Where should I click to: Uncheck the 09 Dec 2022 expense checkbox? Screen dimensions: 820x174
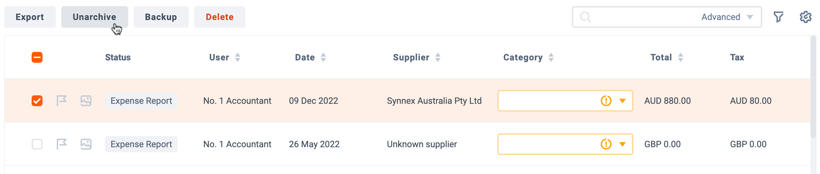pyautogui.click(x=37, y=101)
